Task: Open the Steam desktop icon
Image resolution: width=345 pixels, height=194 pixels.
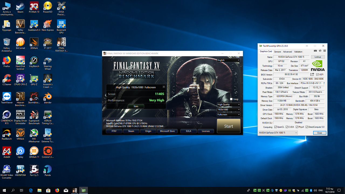Action: (x=20, y=8)
